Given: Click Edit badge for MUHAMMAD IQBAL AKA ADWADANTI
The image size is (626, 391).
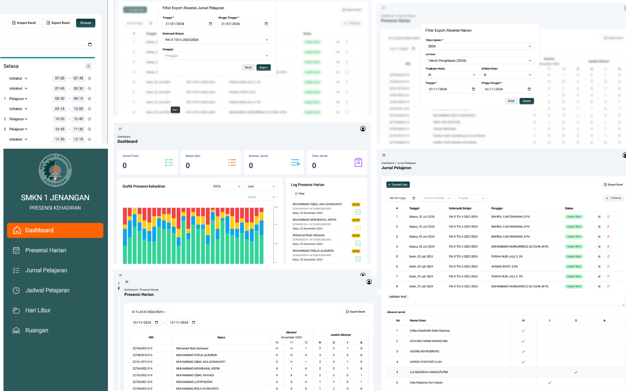Looking at the screenshot, I should (x=356, y=204).
